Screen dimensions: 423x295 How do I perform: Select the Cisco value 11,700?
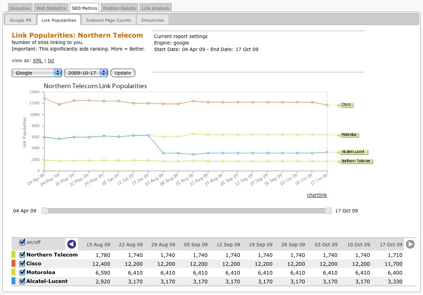click(393, 264)
